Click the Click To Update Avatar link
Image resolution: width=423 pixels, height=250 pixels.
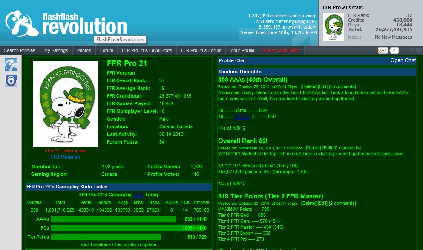click(x=66, y=151)
